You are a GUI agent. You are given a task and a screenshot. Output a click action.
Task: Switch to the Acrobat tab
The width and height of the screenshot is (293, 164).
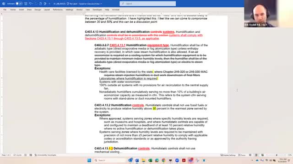pyautogui.click(x=116, y=10)
